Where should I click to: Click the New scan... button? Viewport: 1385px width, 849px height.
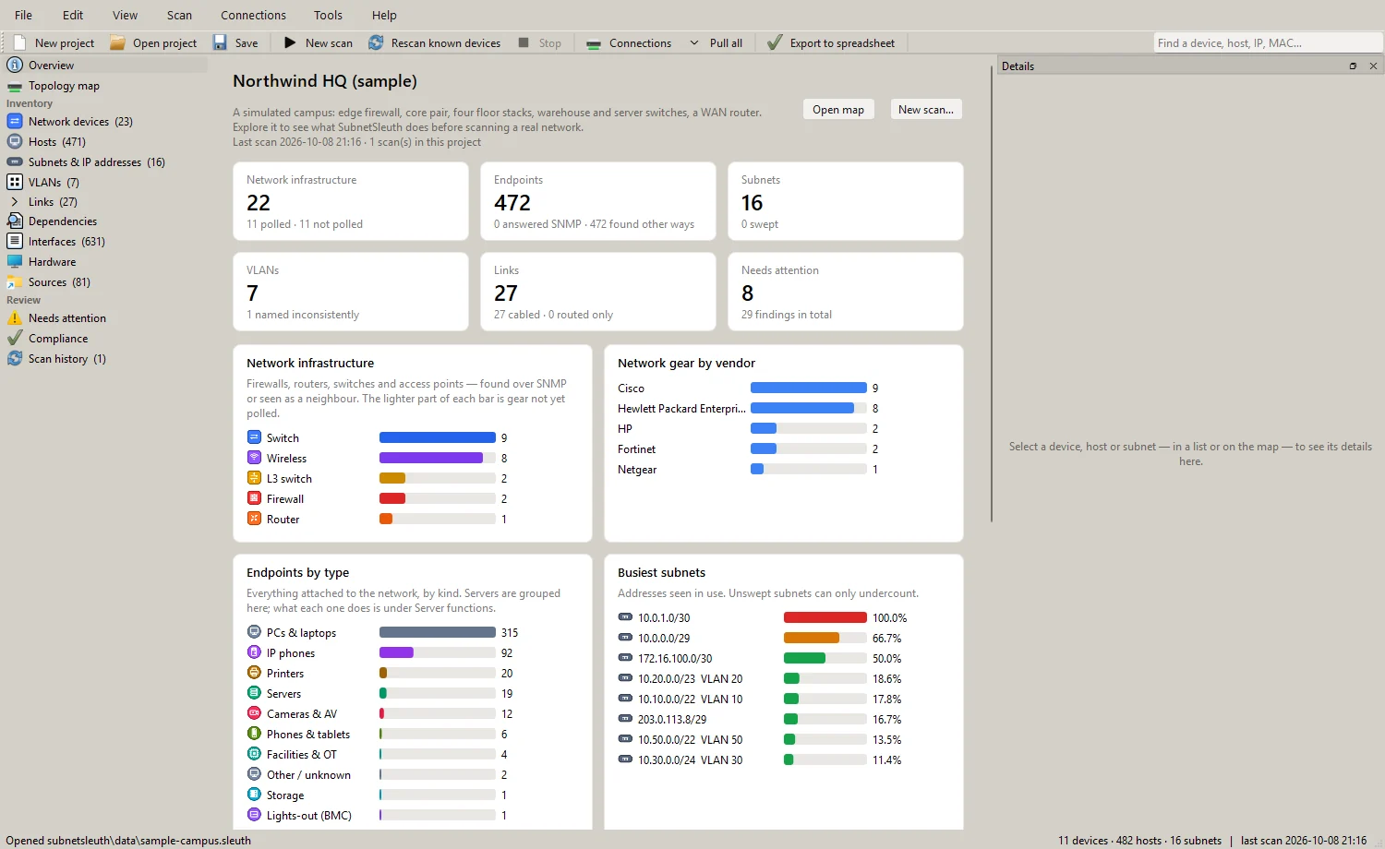[926, 109]
